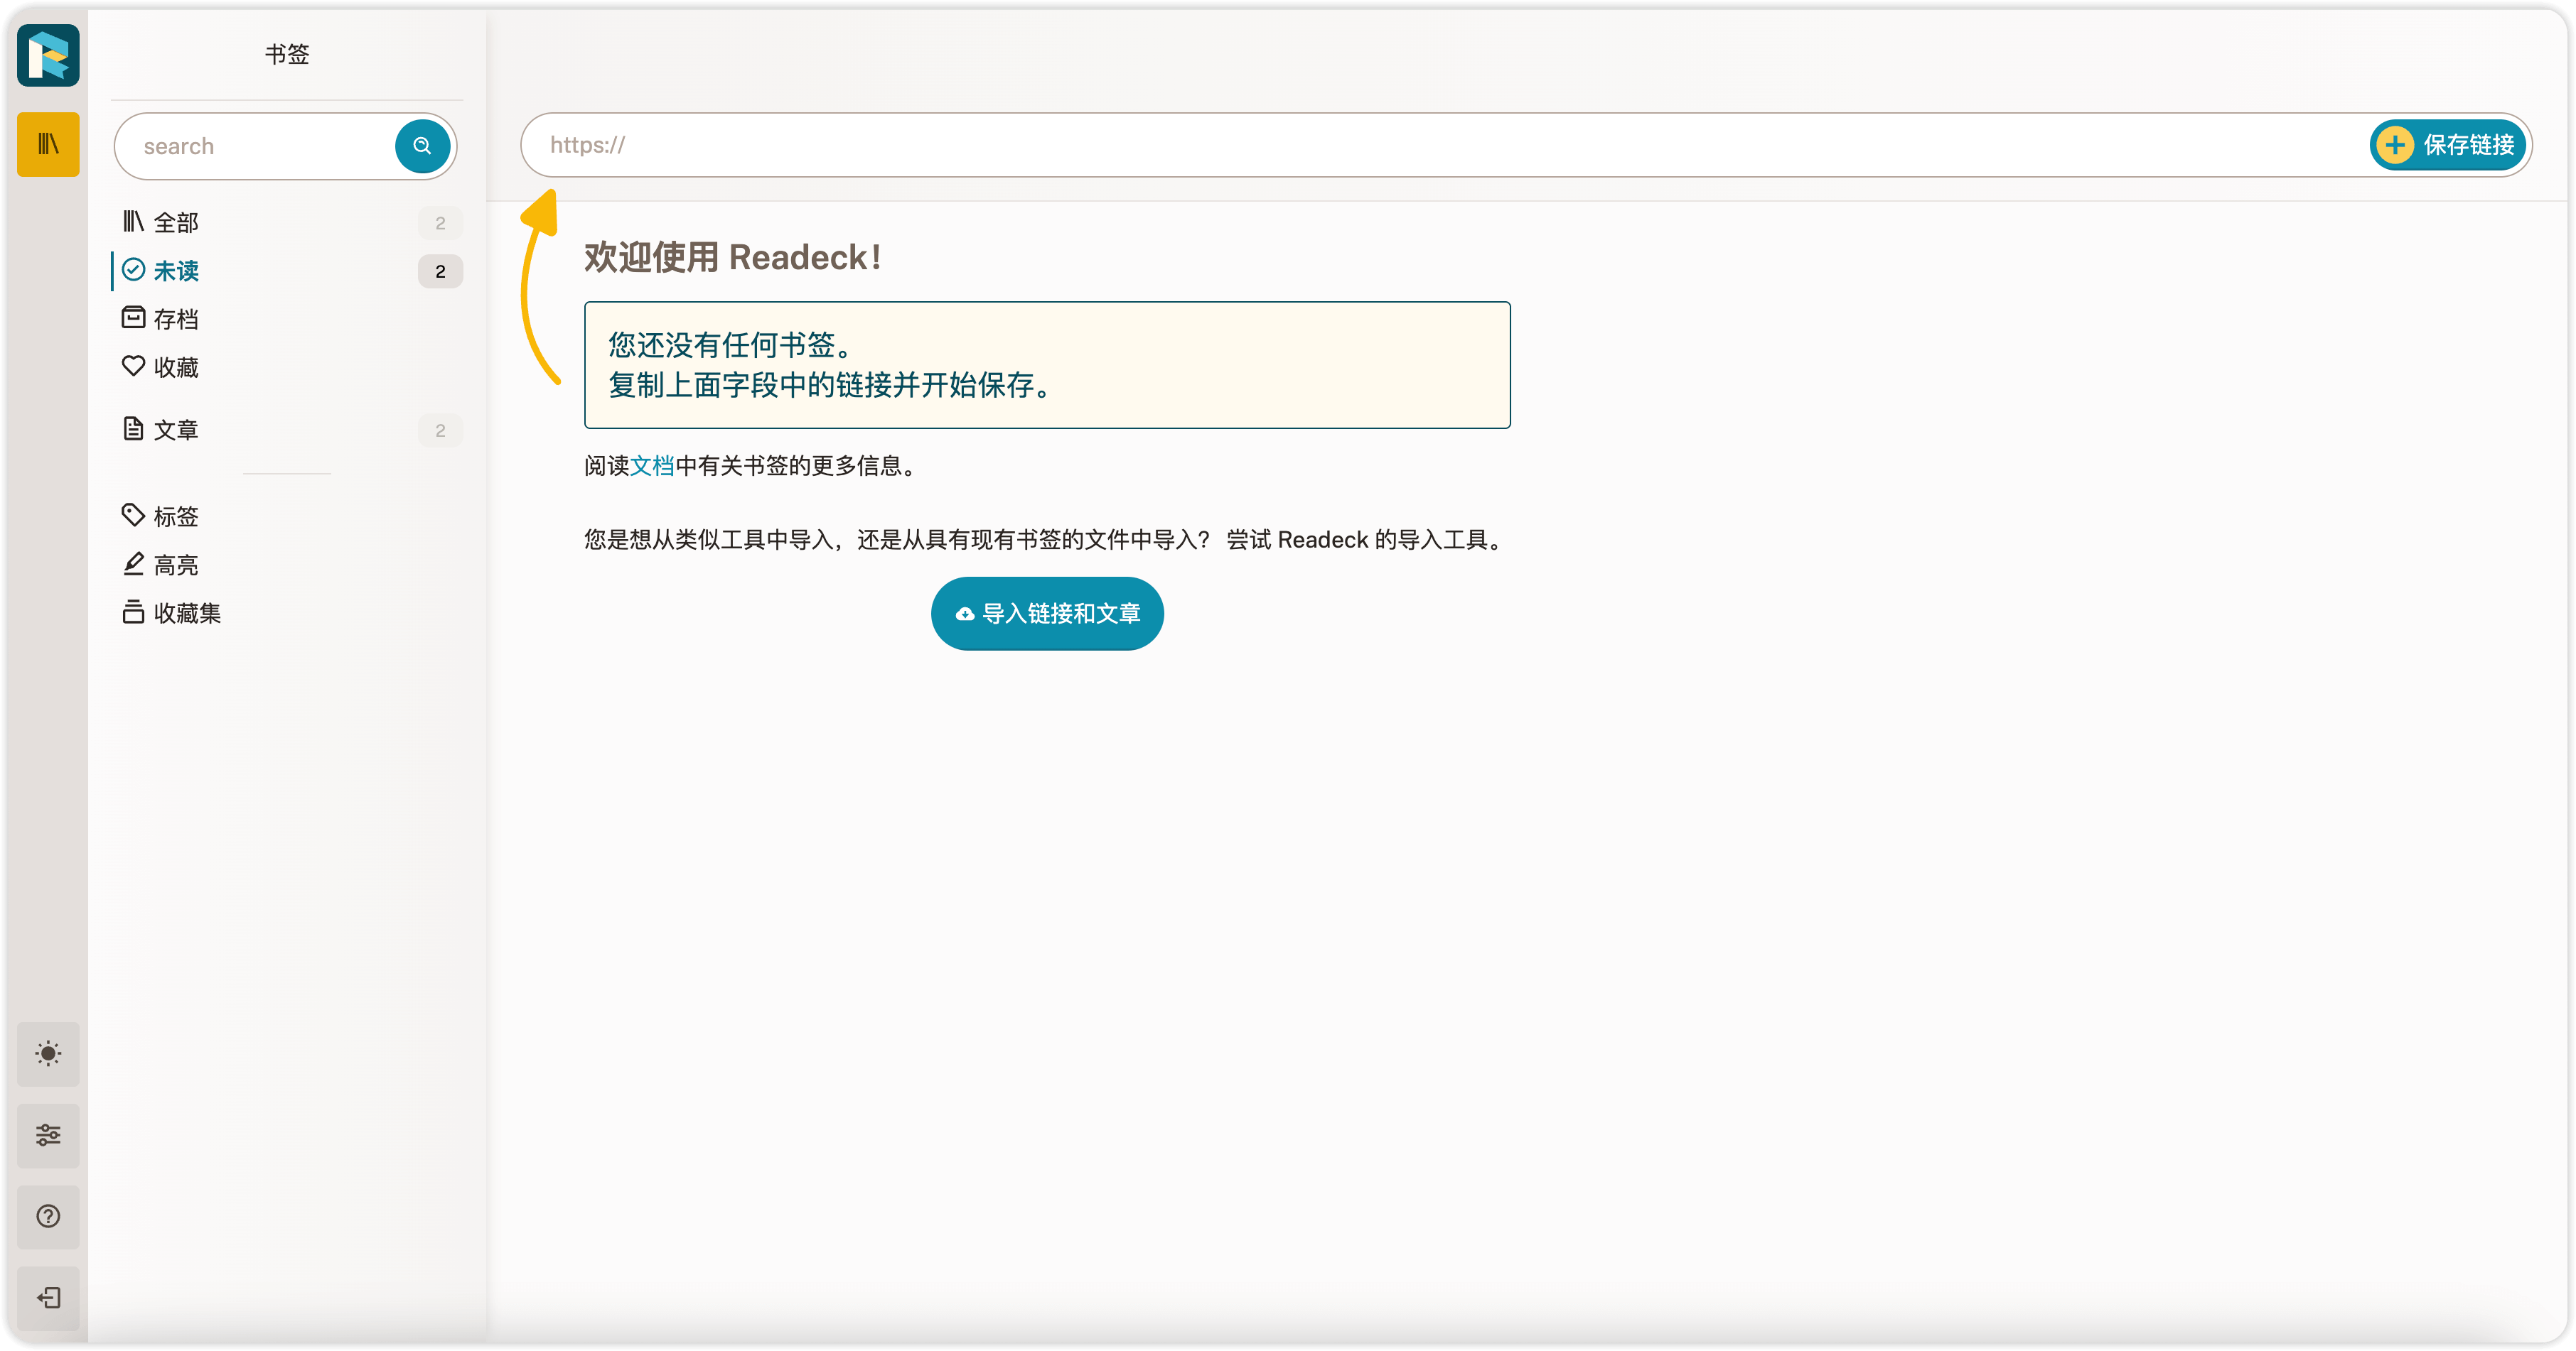Click the count badge beside 未读
2576x1351 pixels.
[440, 271]
